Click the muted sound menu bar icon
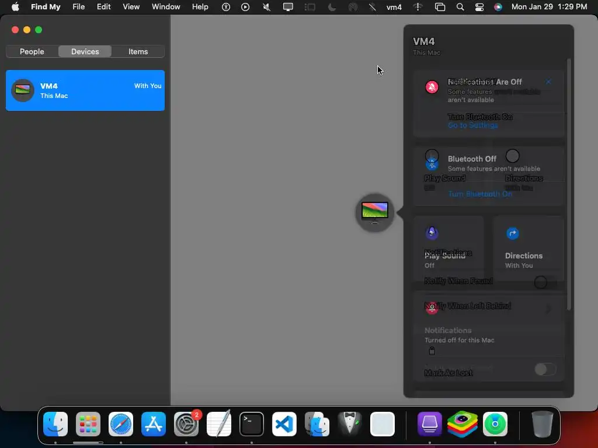 pyautogui.click(x=266, y=7)
